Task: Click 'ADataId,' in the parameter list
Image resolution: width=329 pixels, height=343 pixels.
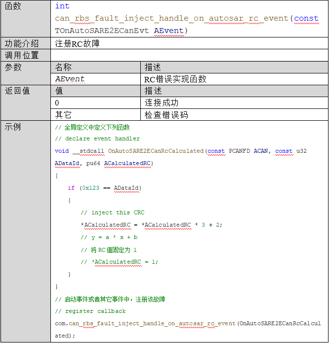Action: [x=69, y=164]
